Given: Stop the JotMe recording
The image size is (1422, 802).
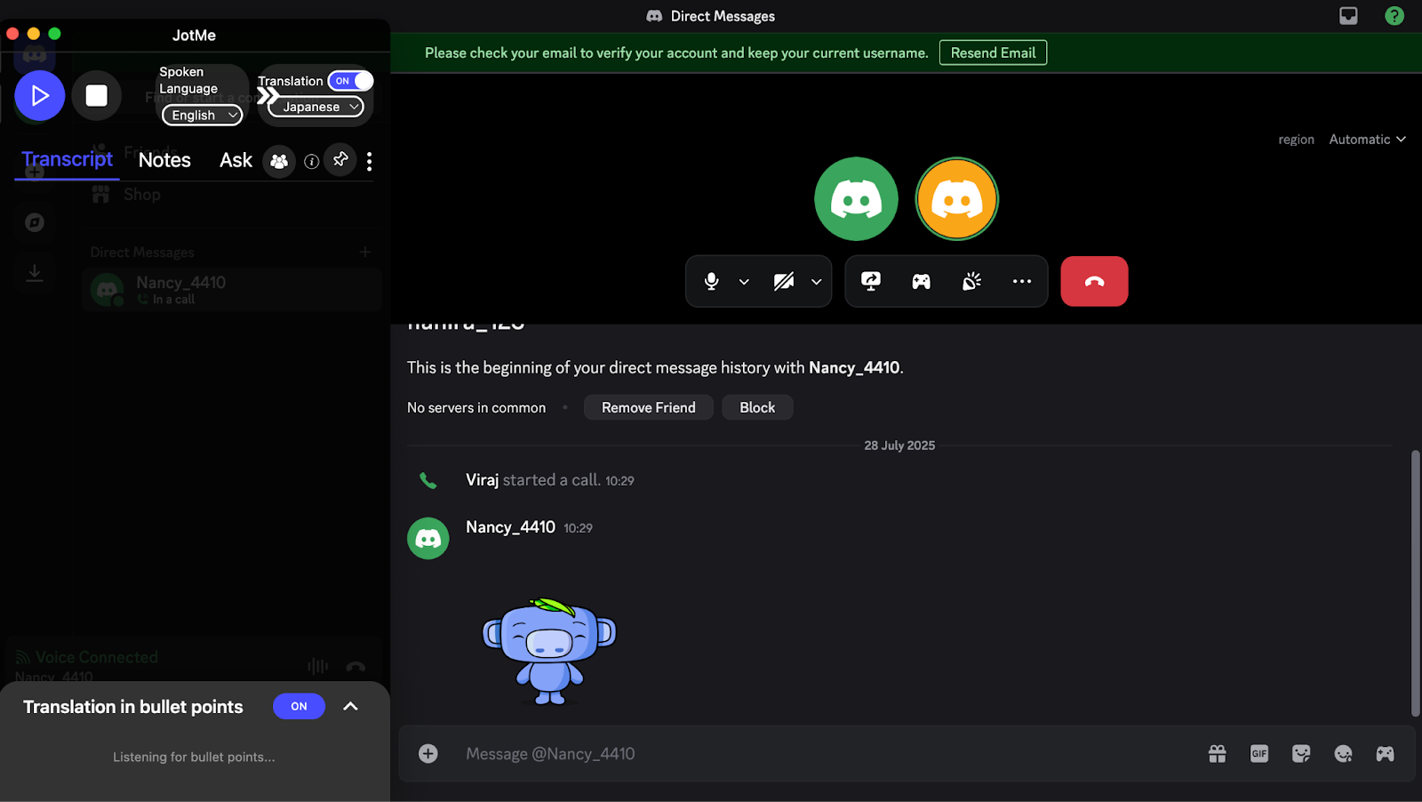Looking at the screenshot, I should tap(96, 95).
